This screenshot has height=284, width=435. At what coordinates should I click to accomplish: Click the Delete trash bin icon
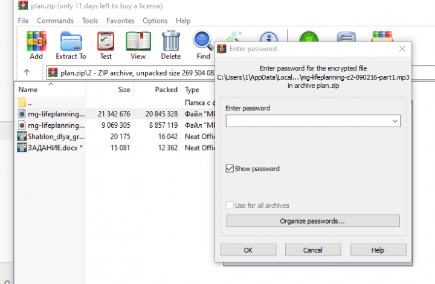coord(171,45)
